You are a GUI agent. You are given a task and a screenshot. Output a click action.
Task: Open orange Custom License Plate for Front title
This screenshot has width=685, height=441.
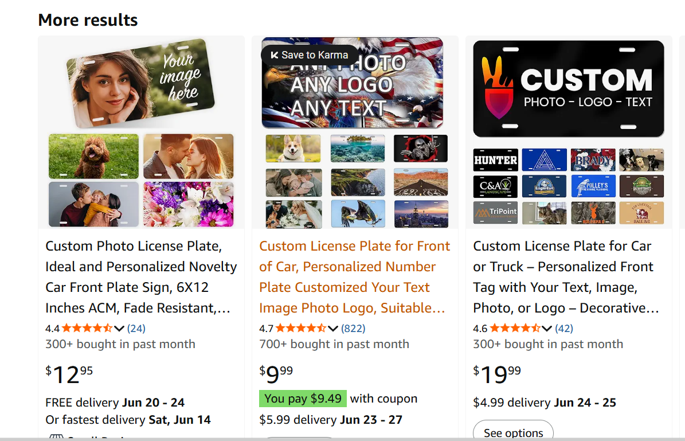pos(354,277)
